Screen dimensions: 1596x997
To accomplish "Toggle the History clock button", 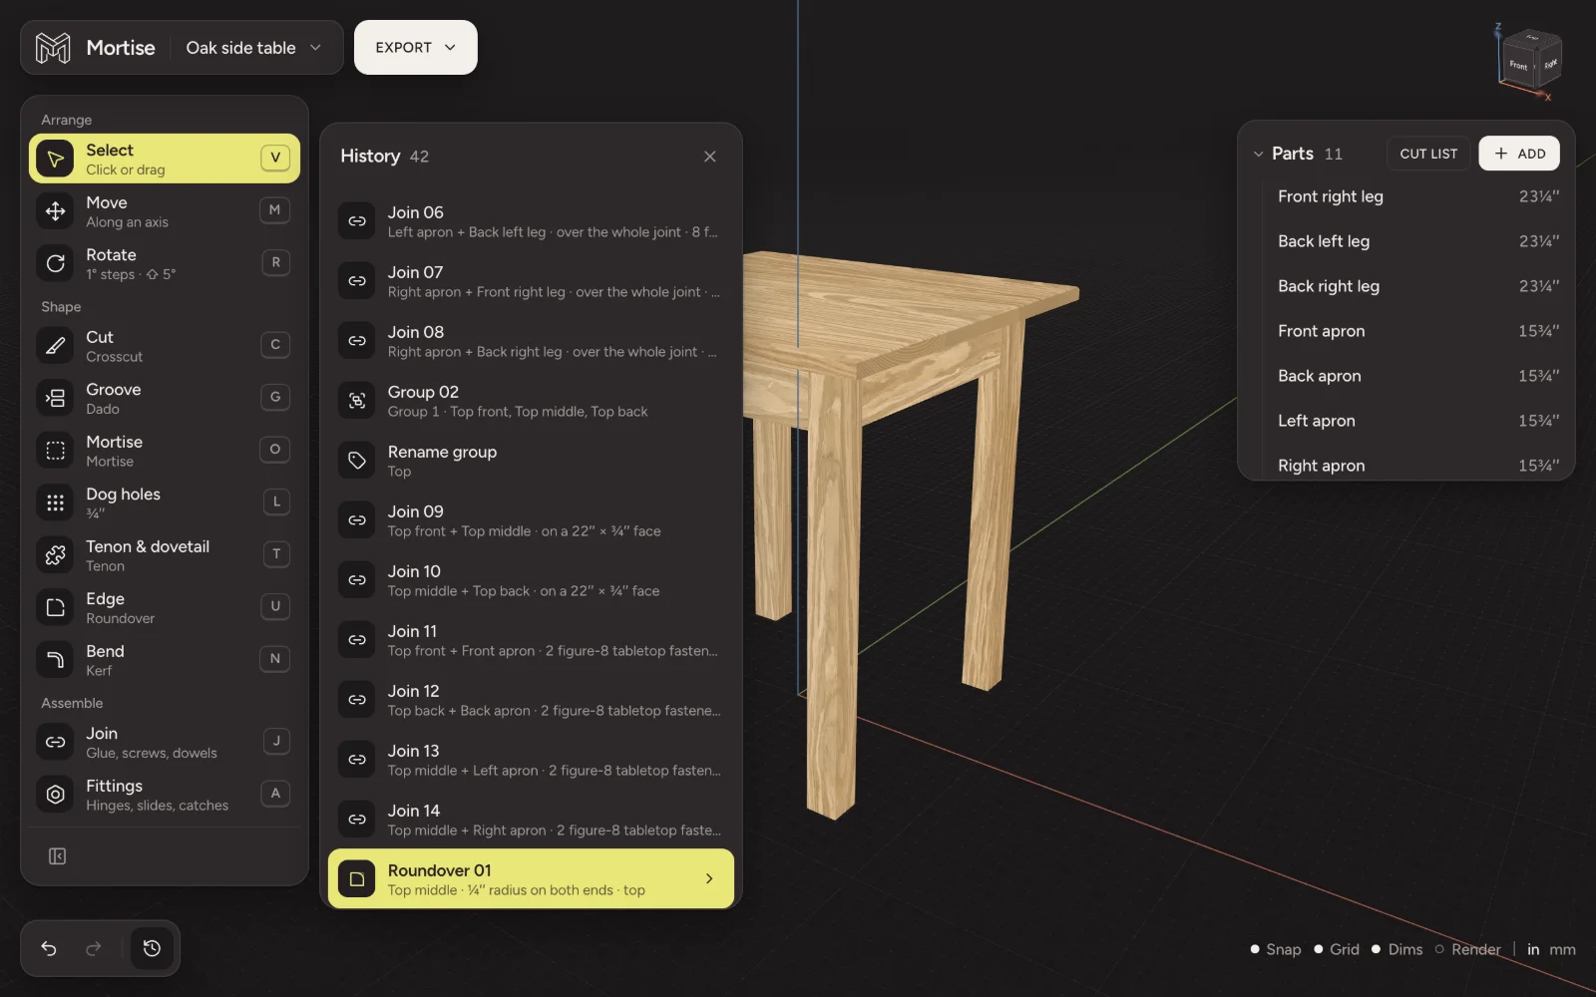I will 152,948.
